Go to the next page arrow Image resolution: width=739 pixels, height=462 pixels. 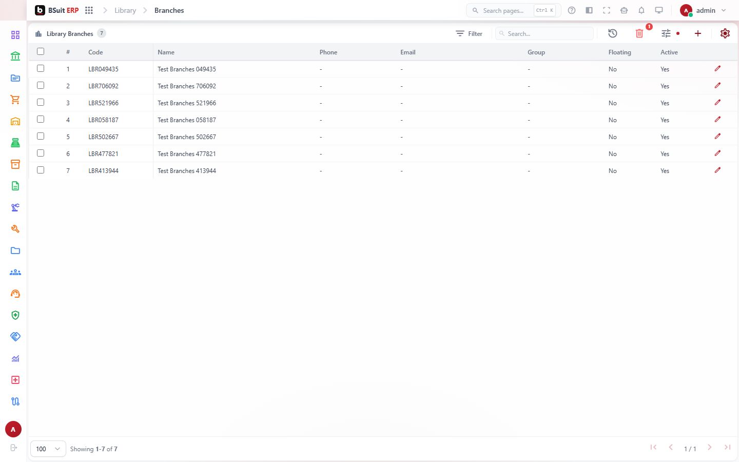pyautogui.click(x=710, y=447)
